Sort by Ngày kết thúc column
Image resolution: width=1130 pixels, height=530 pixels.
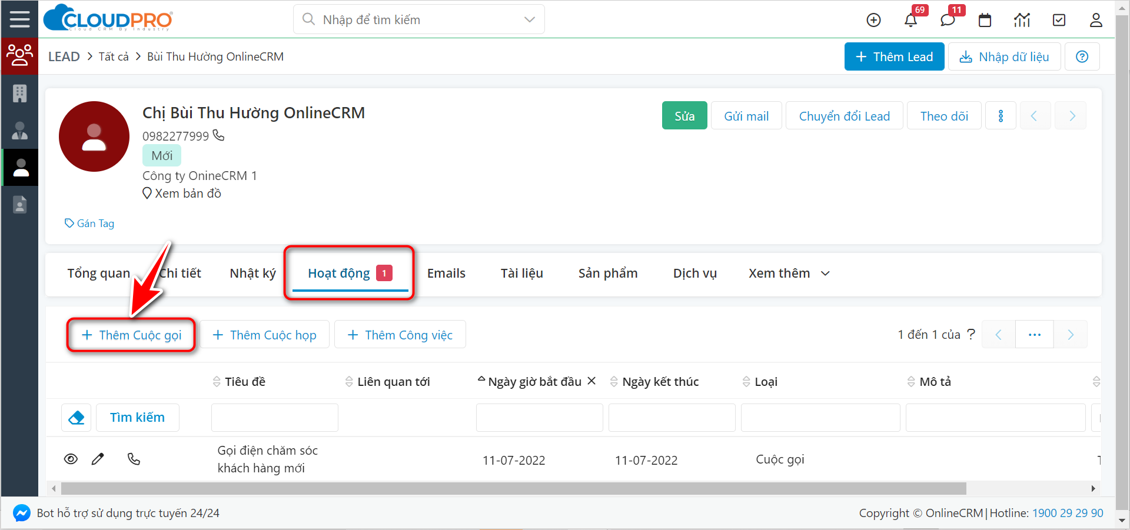click(654, 382)
